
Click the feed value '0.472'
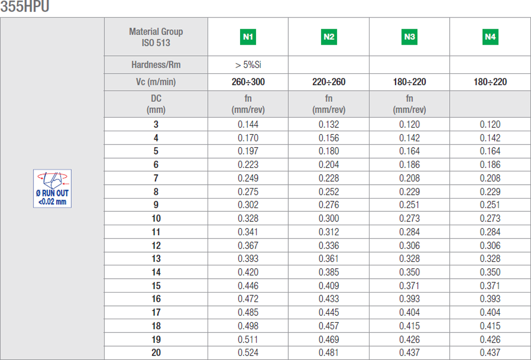click(248, 299)
